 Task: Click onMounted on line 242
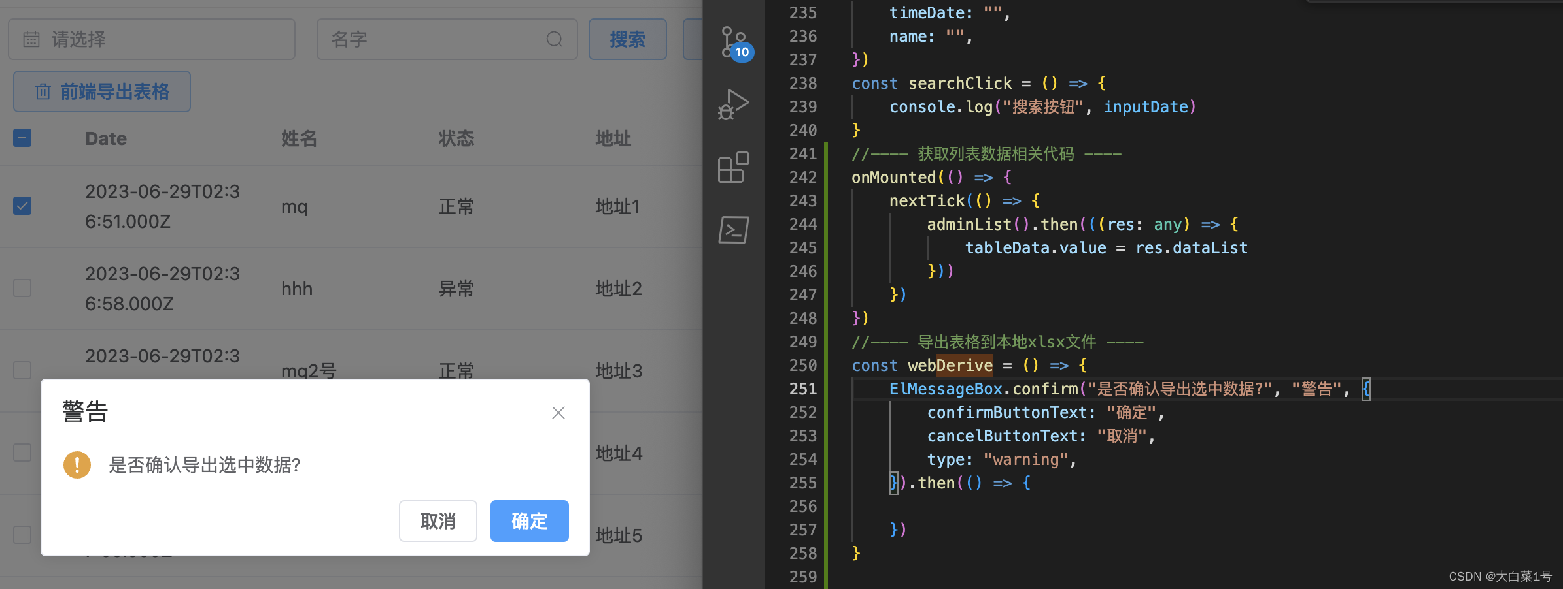894,178
